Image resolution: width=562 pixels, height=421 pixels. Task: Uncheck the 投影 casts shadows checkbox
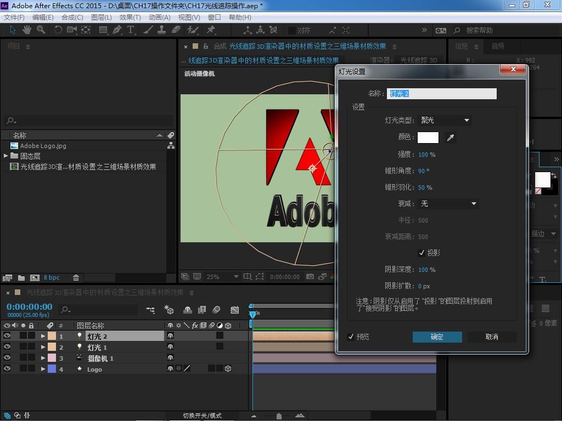tap(422, 253)
